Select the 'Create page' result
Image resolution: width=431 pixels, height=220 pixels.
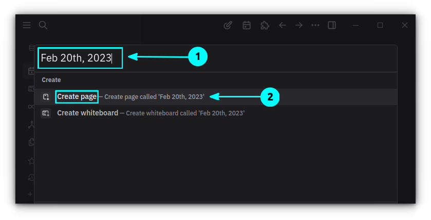coord(77,96)
